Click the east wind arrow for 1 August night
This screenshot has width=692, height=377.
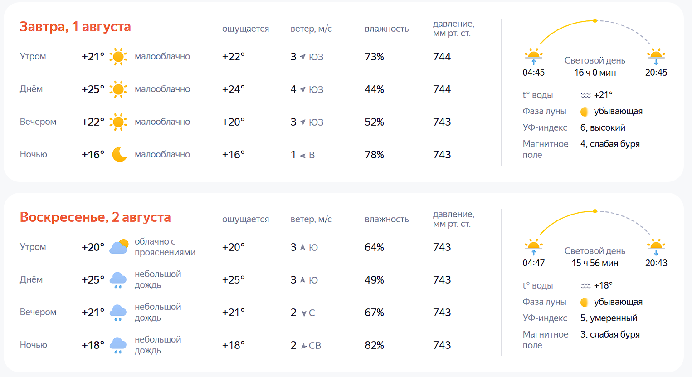[x=302, y=155]
